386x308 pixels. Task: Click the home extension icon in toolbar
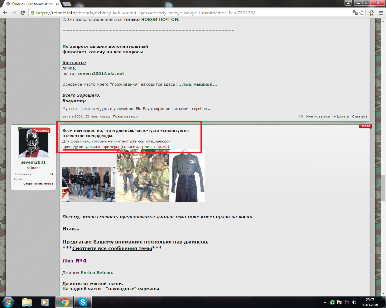click(x=372, y=13)
